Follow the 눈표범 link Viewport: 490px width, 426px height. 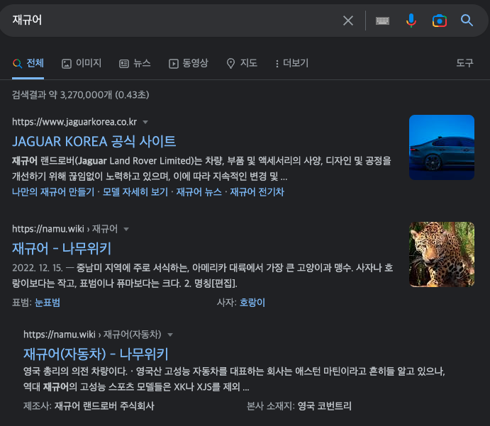(x=48, y=303)
